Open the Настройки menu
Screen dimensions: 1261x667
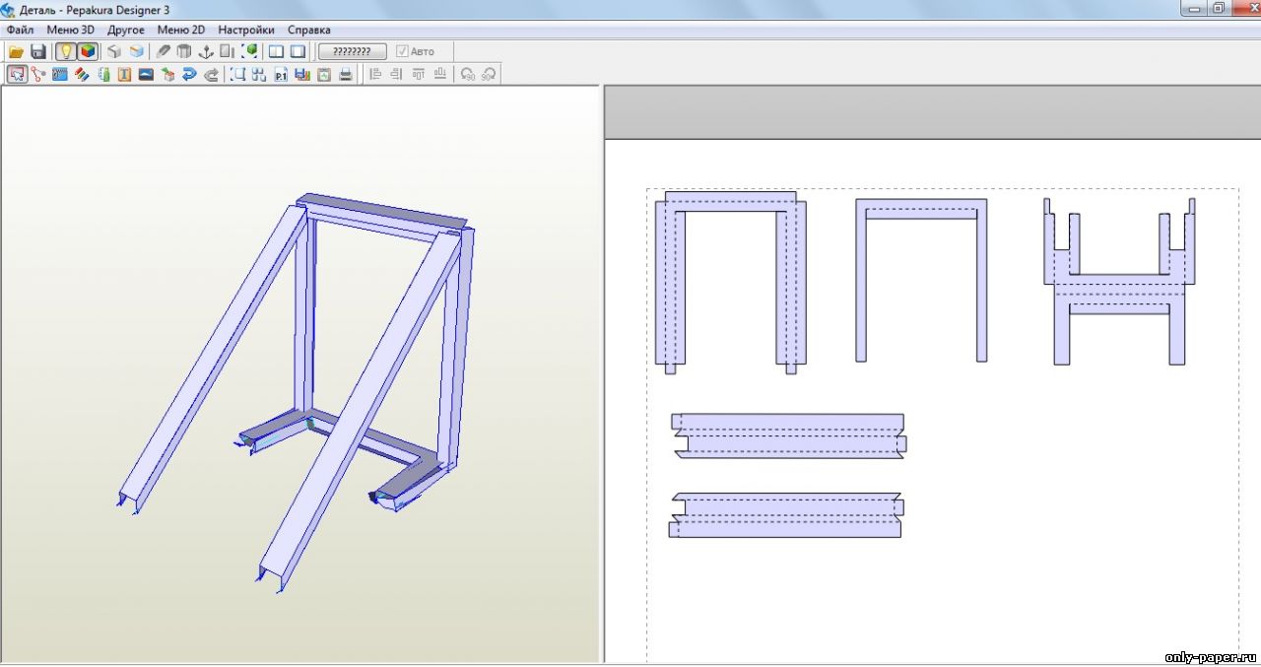[246, 30]
